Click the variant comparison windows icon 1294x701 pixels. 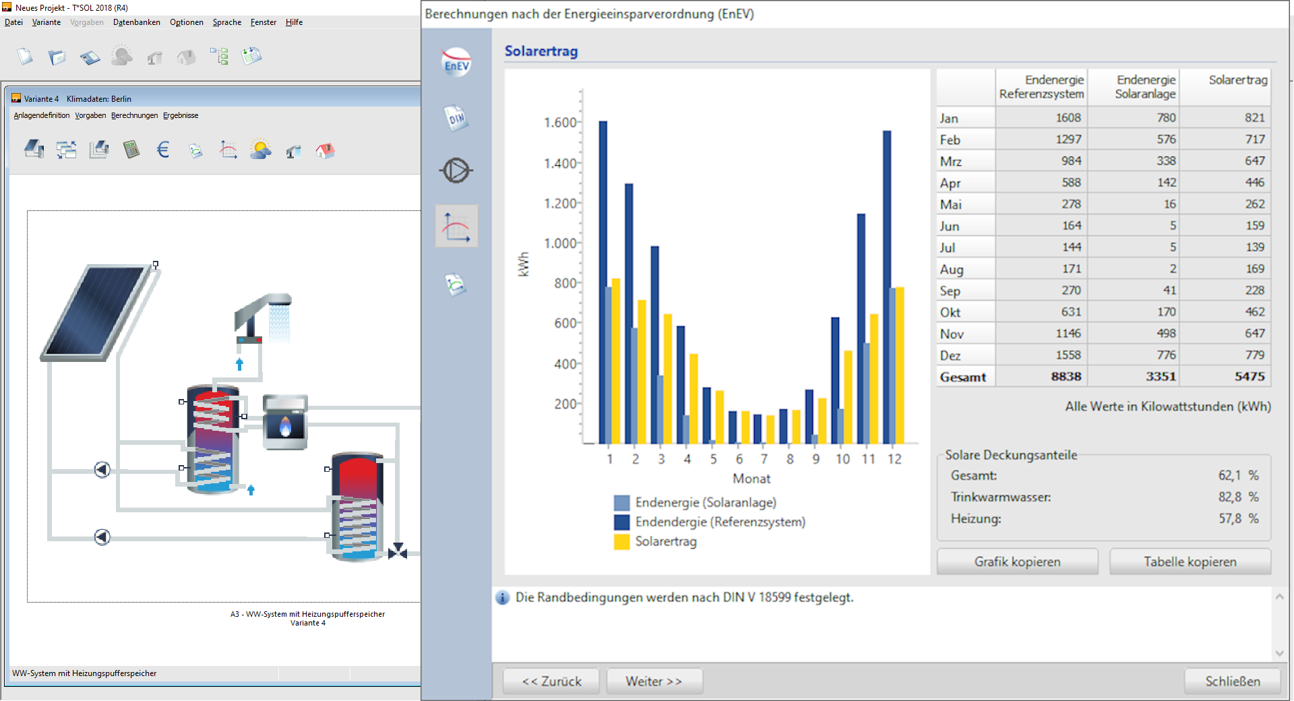click(66, 150)
